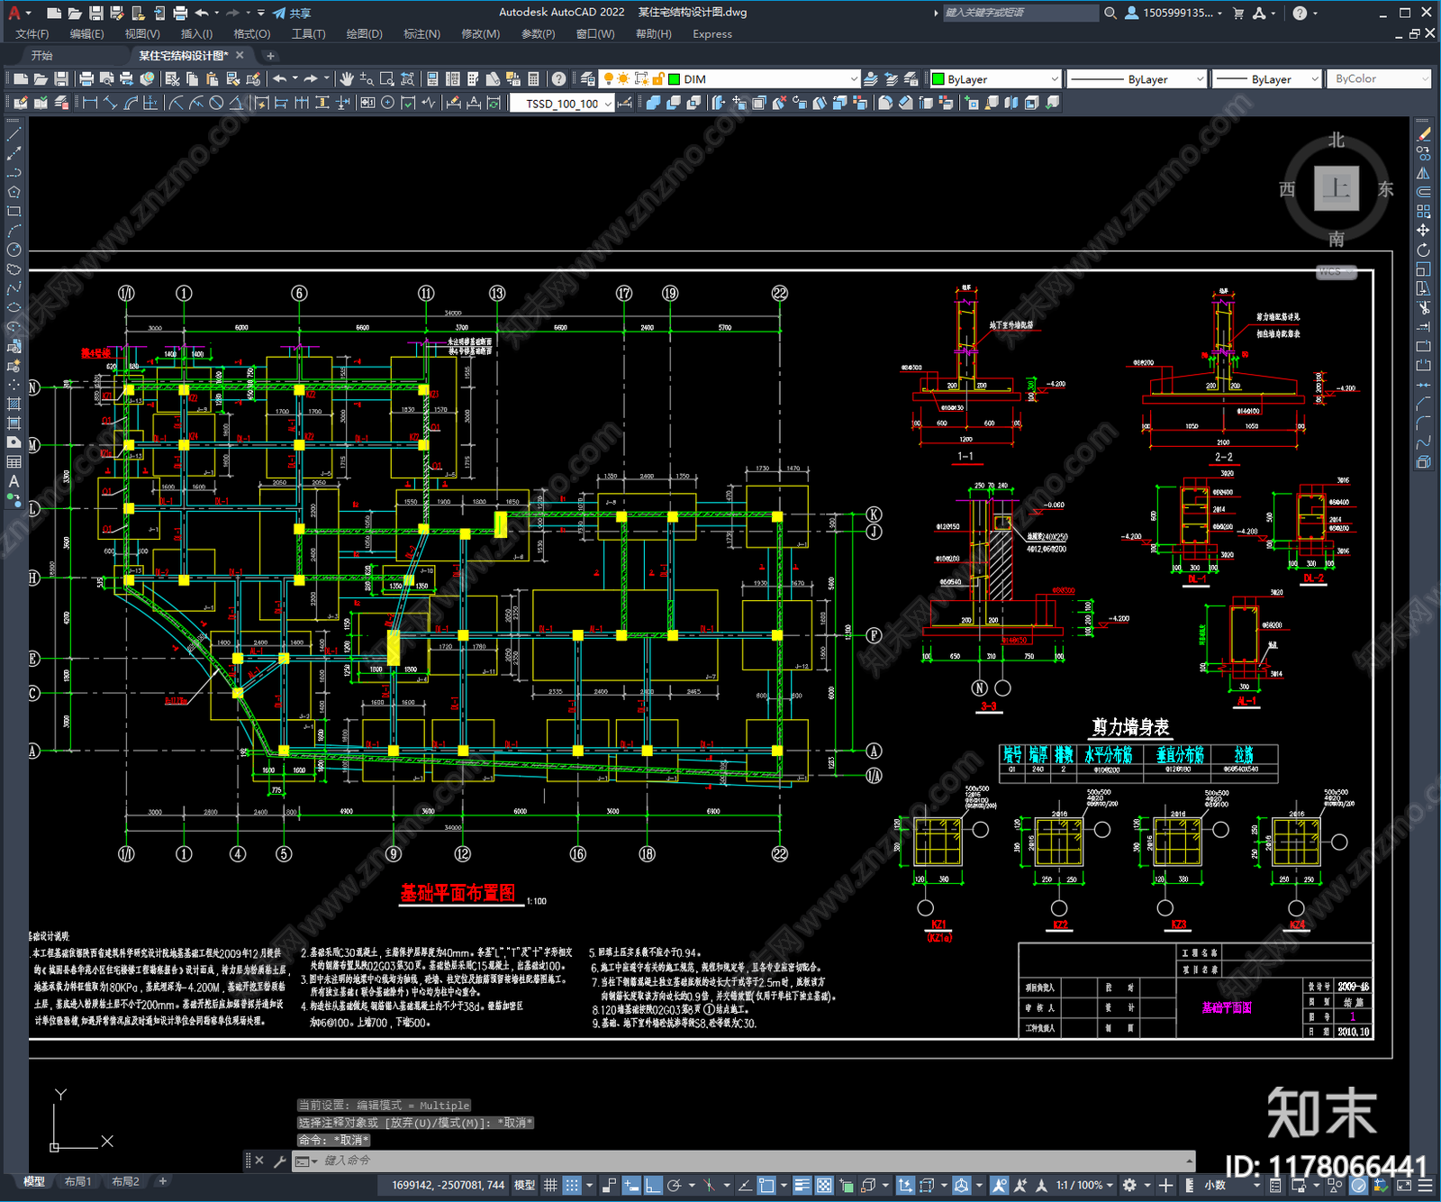The height and width of the screenshot is (1202, 1441).
Task: Open the 文件(F) menu
Action: (x=32, y=34)
